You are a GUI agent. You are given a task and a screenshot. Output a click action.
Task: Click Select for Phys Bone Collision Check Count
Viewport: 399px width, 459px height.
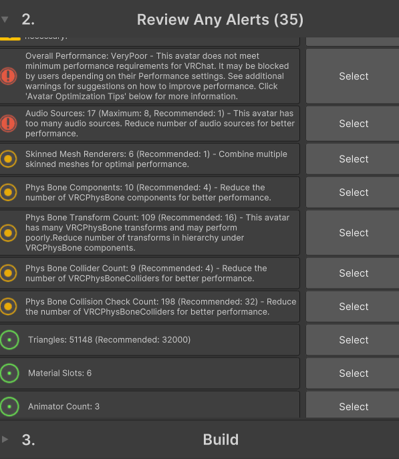(x=354, y=307)
